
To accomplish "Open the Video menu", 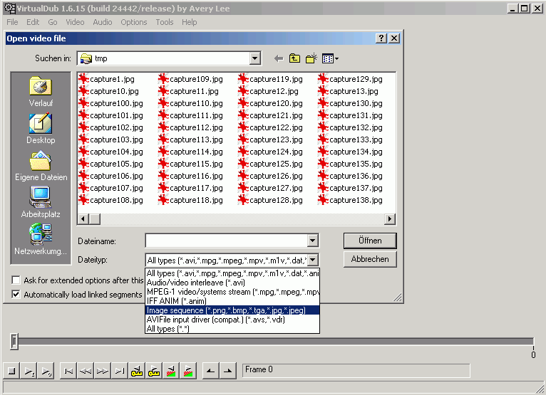I will (75, 22).
